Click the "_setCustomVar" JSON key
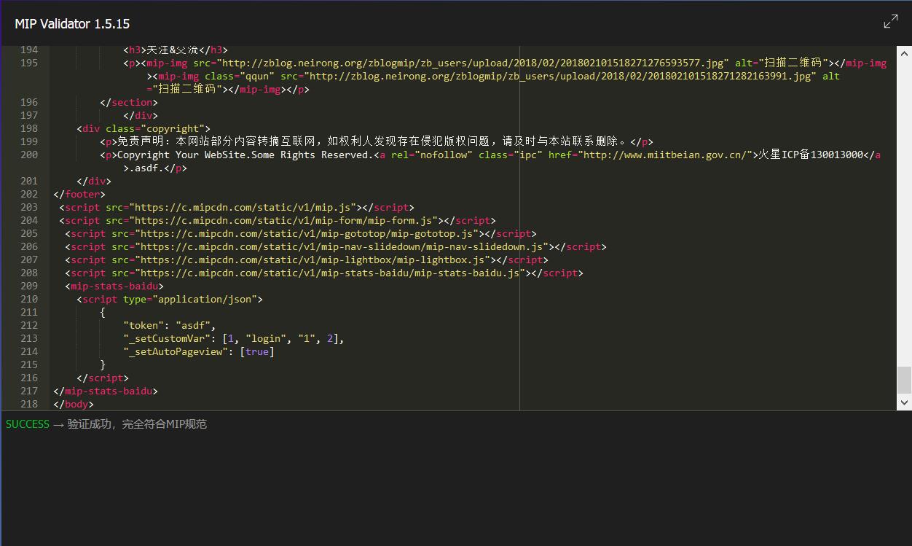This screenshot has height=546, width=912. pyautogui.click(x=167, y=339)
